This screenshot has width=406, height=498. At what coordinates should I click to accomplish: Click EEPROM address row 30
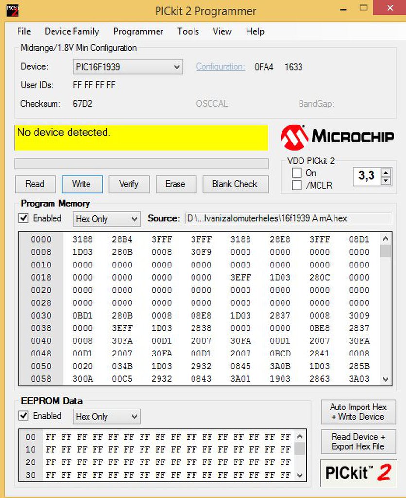coord(31,475)
